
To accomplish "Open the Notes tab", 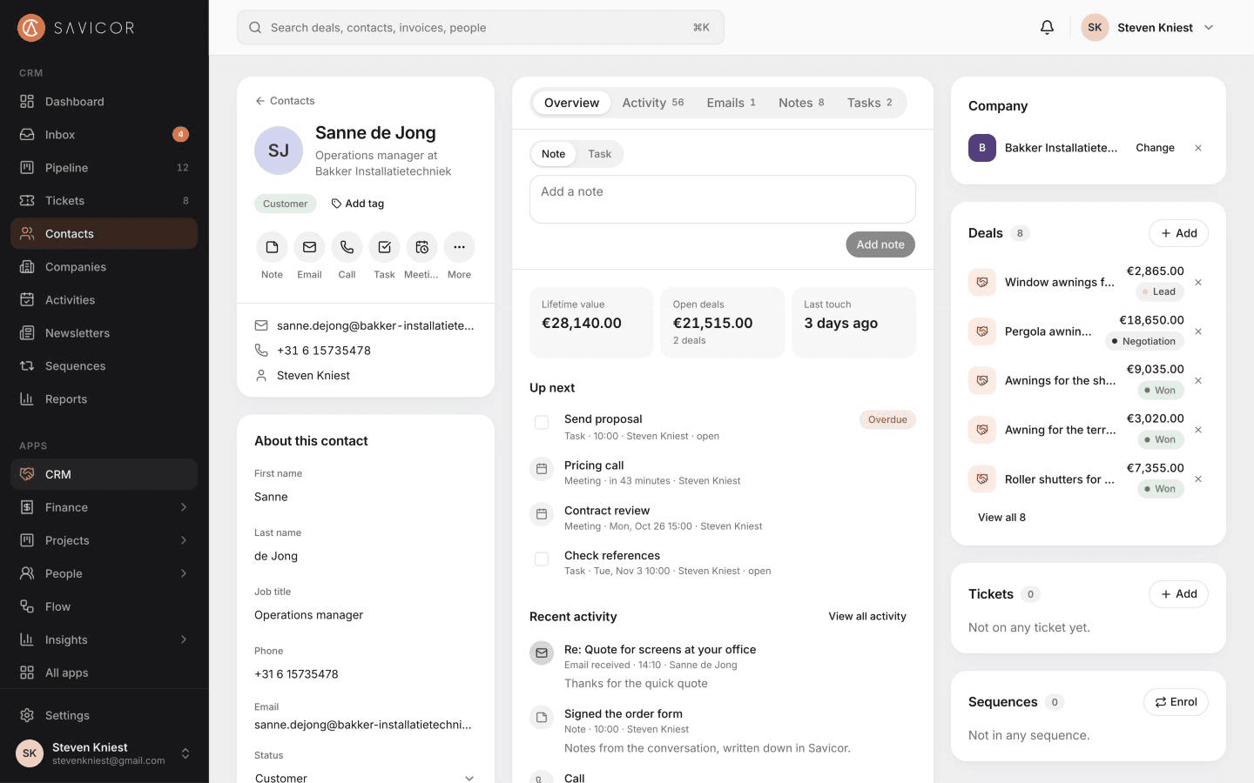I will (x=801, y=103).
